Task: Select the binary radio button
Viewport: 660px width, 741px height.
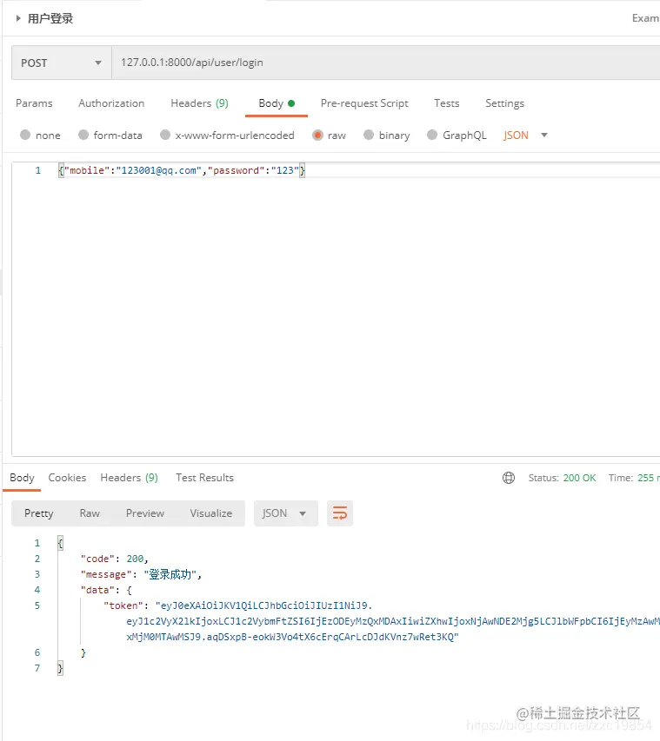Action: (369, 136)
